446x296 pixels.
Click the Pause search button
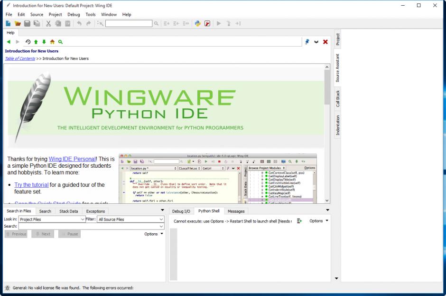[69, 234]
